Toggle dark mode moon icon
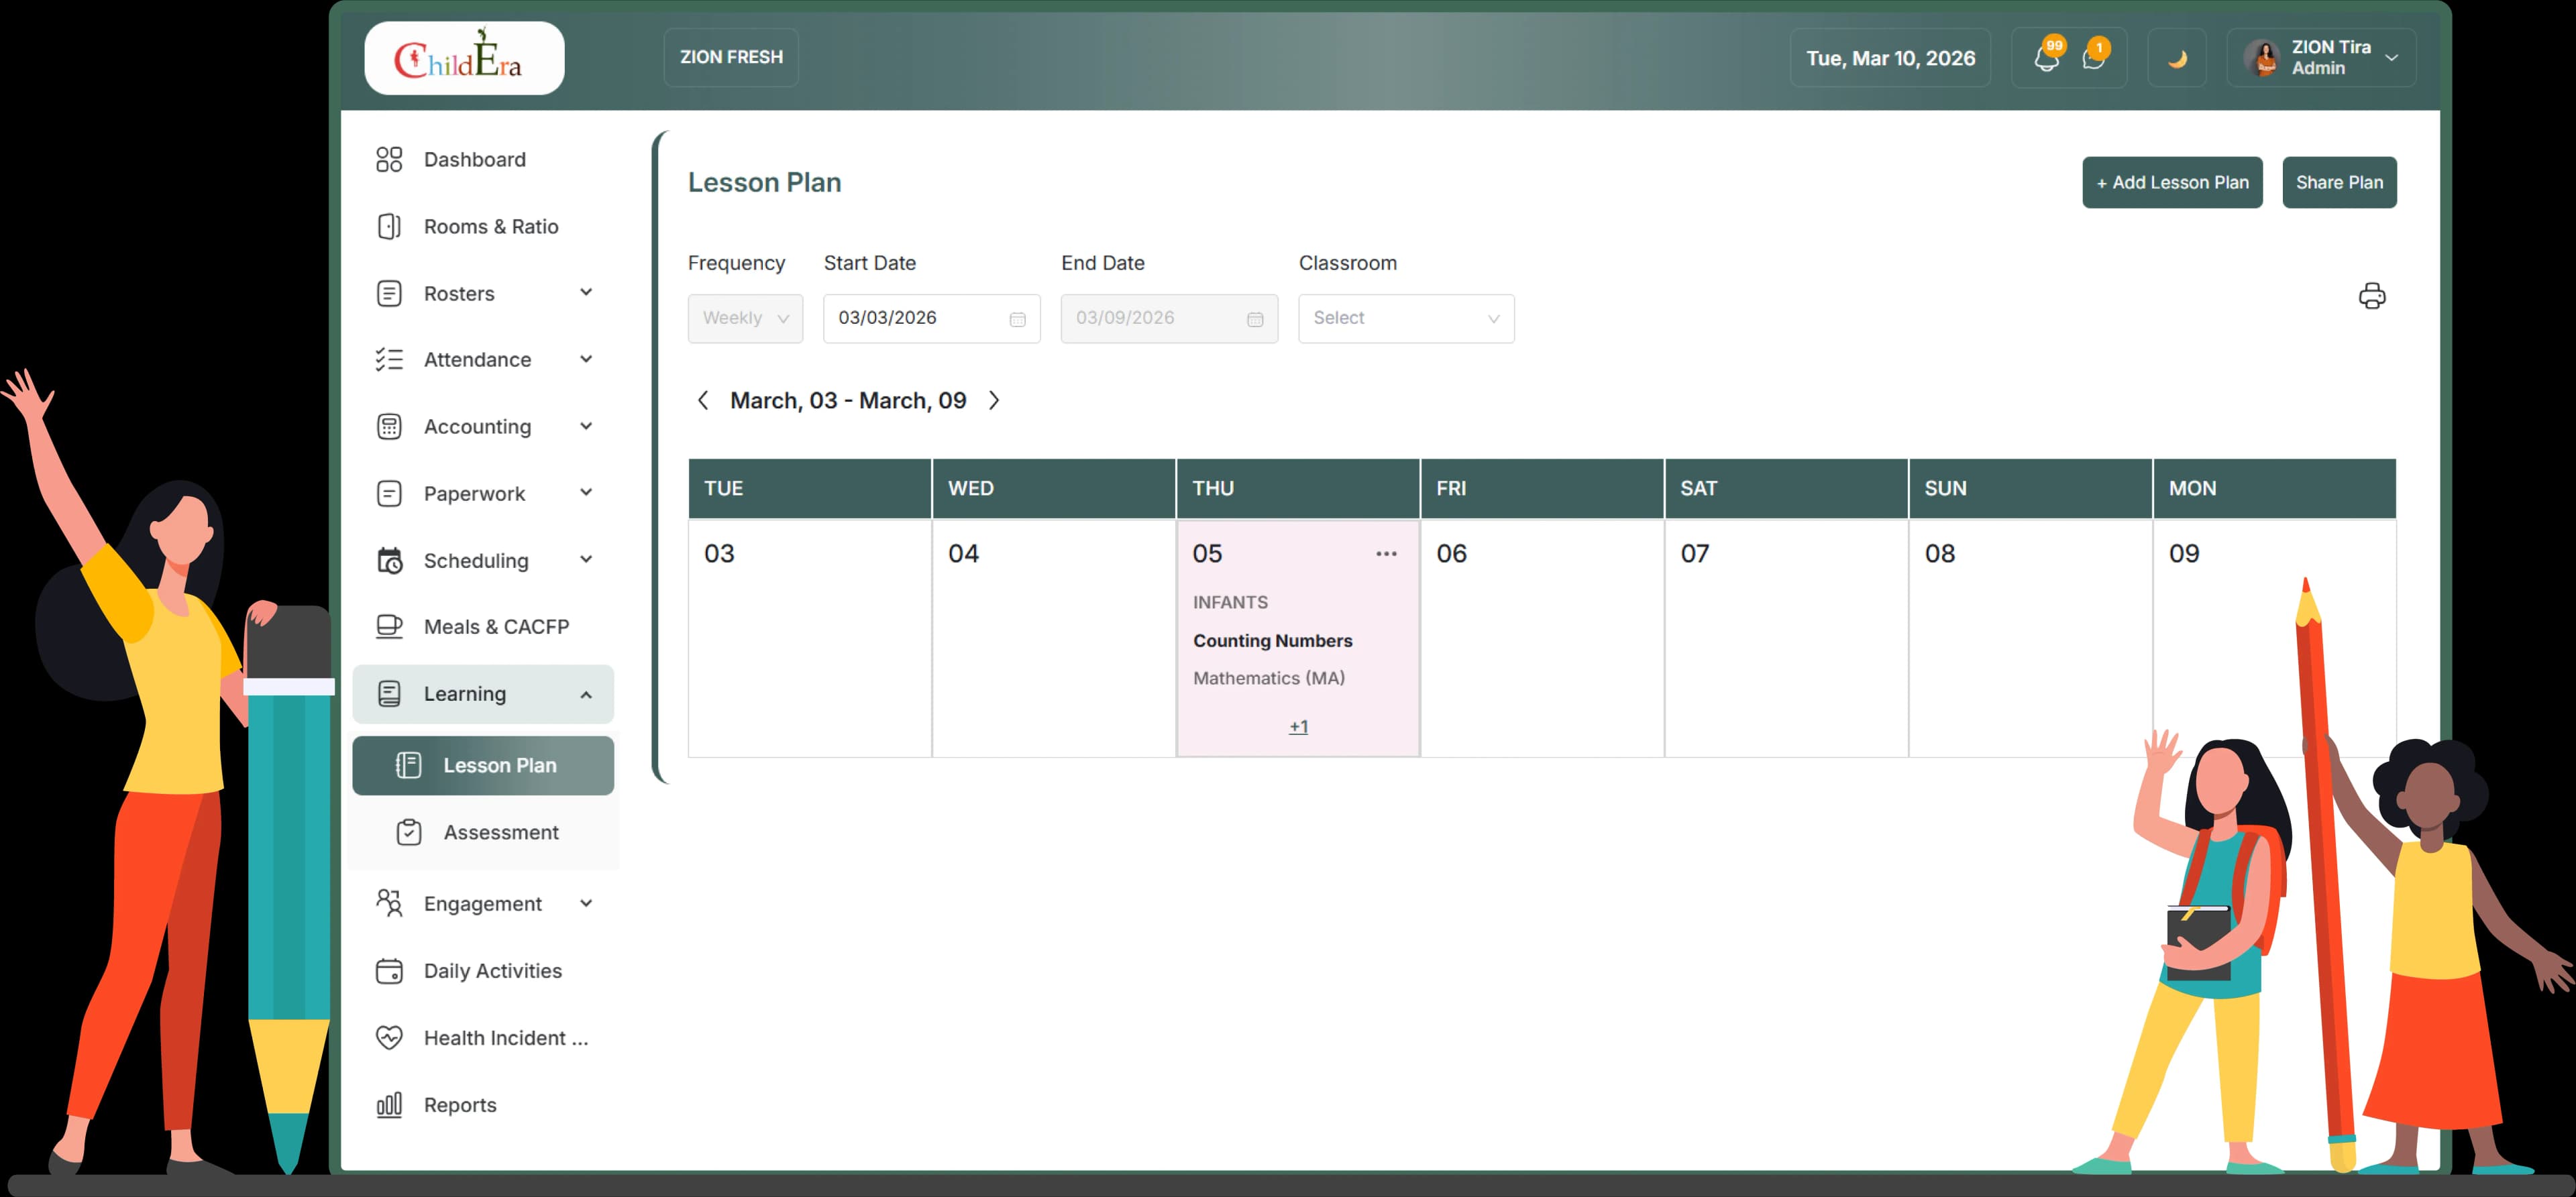Image resolution: width=2576 pixels, height=1197 pixels. 2176,59
